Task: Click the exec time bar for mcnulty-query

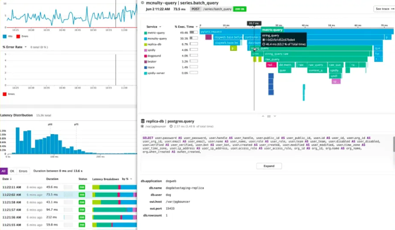Action: [x=194, y=38]
